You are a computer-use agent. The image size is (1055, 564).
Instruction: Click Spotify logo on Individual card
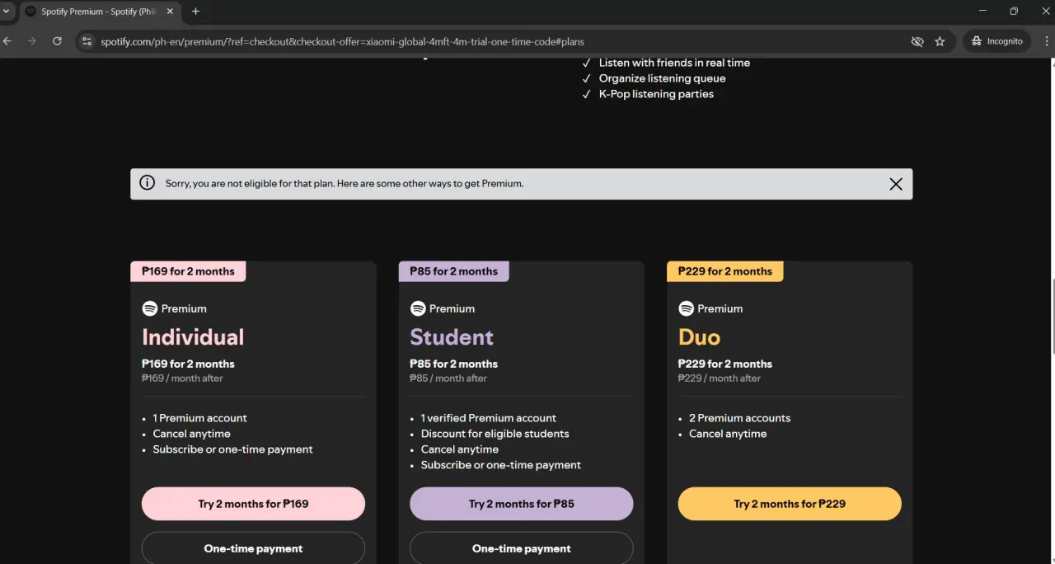(x=150, y=308)
